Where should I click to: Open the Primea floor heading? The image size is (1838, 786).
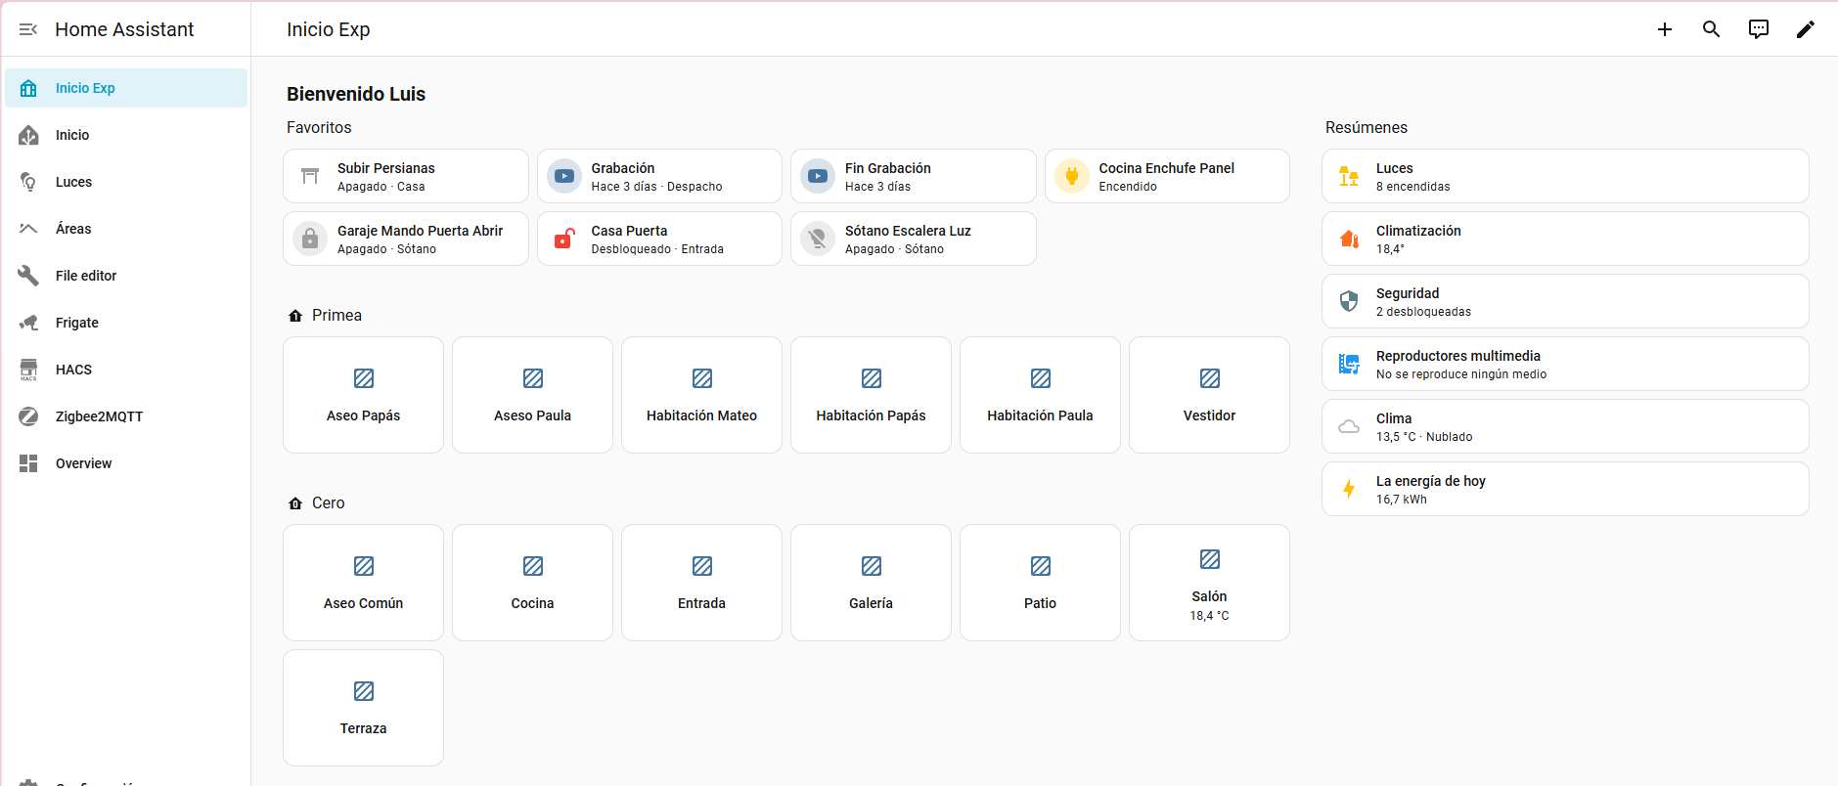tap(336, 315)
